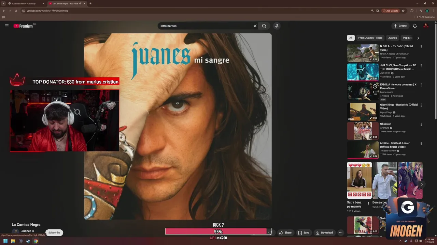This screenshot has width=437, height=245.
Task: Open options for To The Moon video
Action: 421,66
